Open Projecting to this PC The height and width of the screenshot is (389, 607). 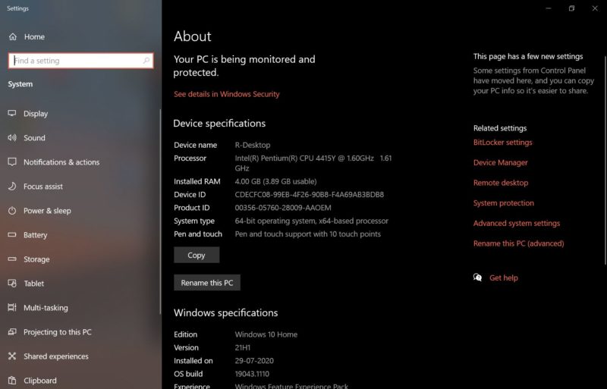(x=58, y=332)
